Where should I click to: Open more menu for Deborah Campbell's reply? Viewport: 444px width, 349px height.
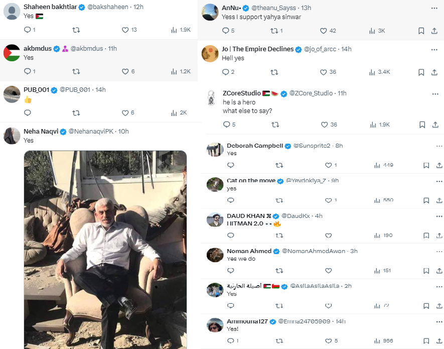tap(439, 146)
